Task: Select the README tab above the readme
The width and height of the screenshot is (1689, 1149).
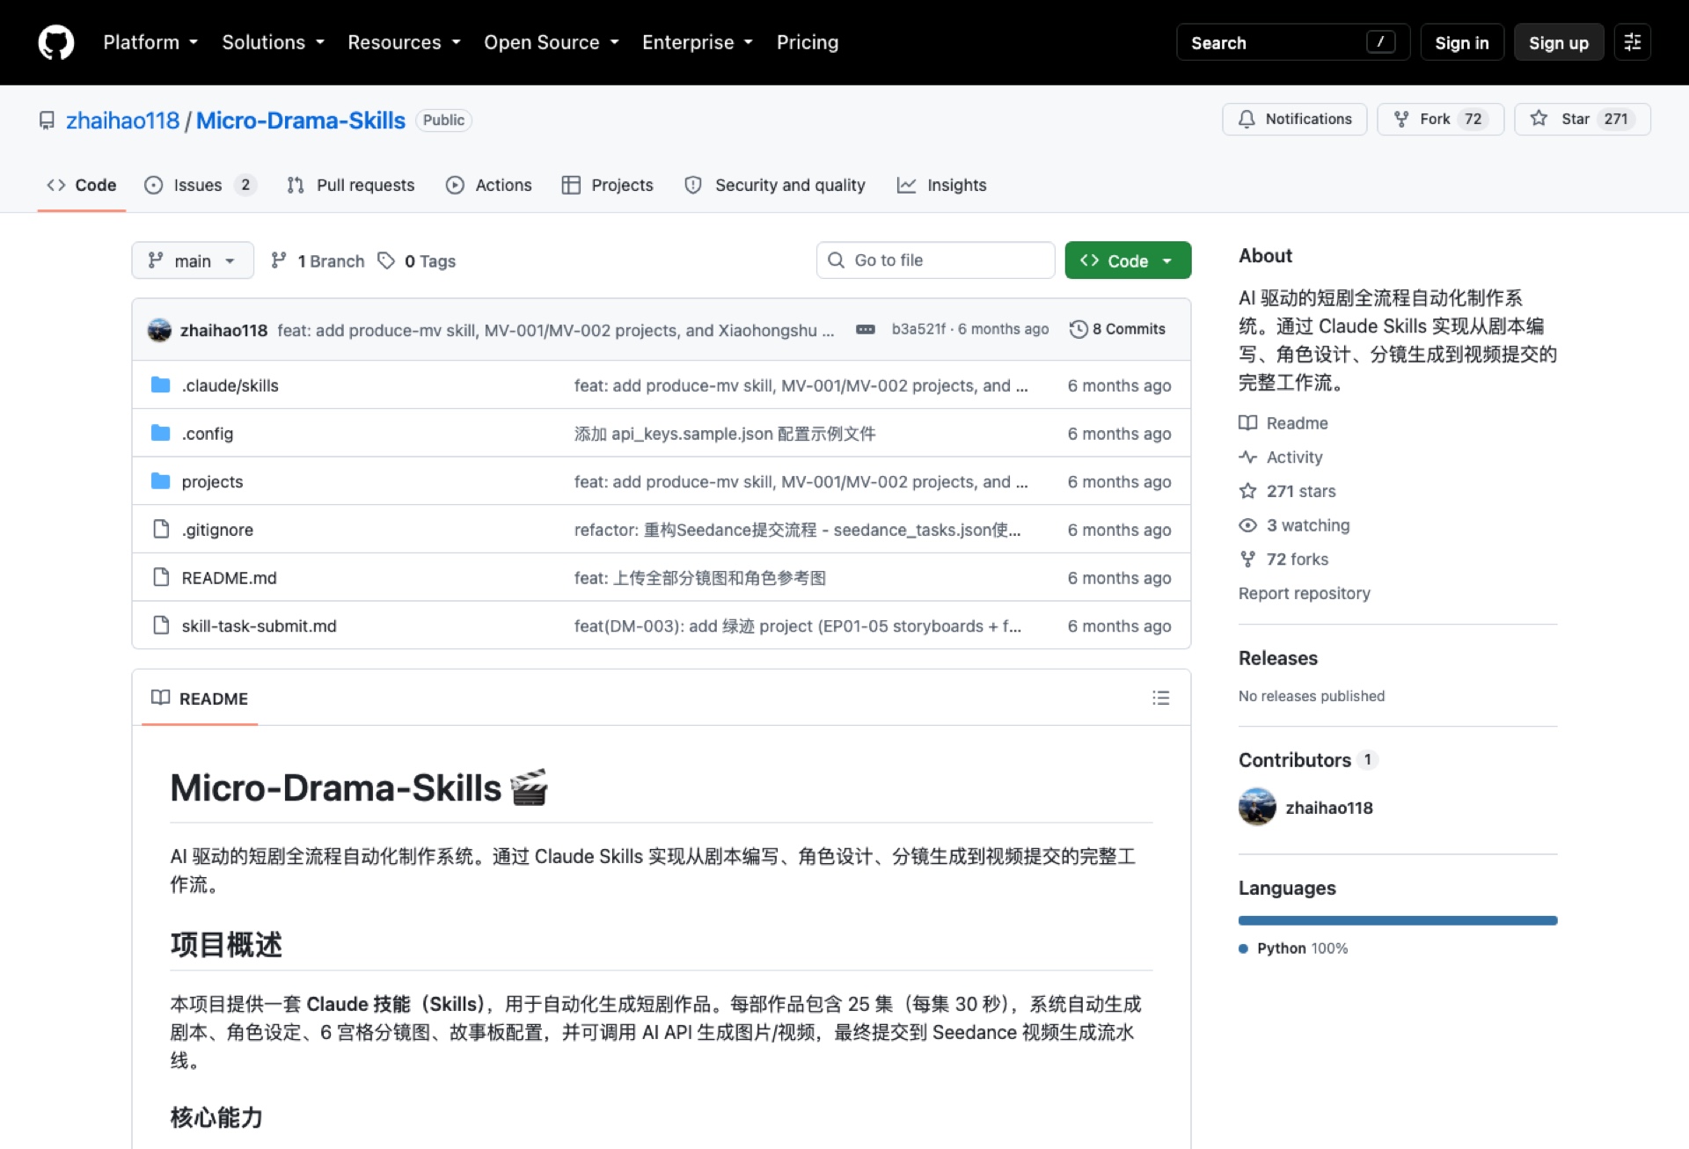Action: pyautogui.click(x=200, y=699)
